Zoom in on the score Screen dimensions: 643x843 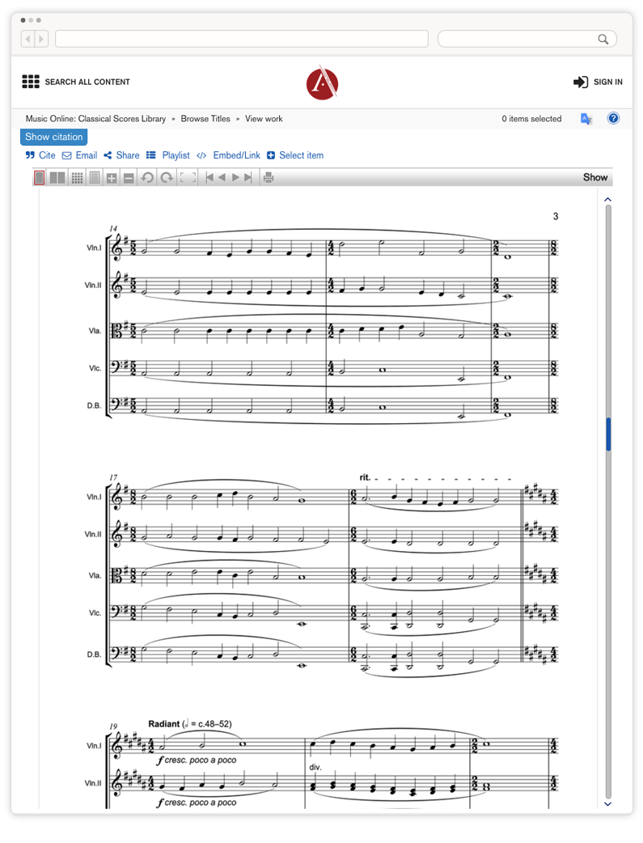click(112, 178)
